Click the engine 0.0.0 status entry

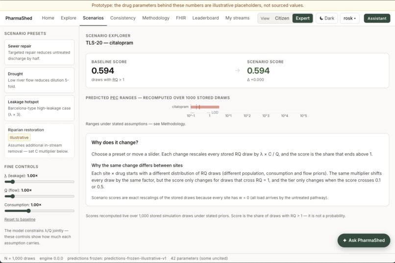(x=51, y=258)
